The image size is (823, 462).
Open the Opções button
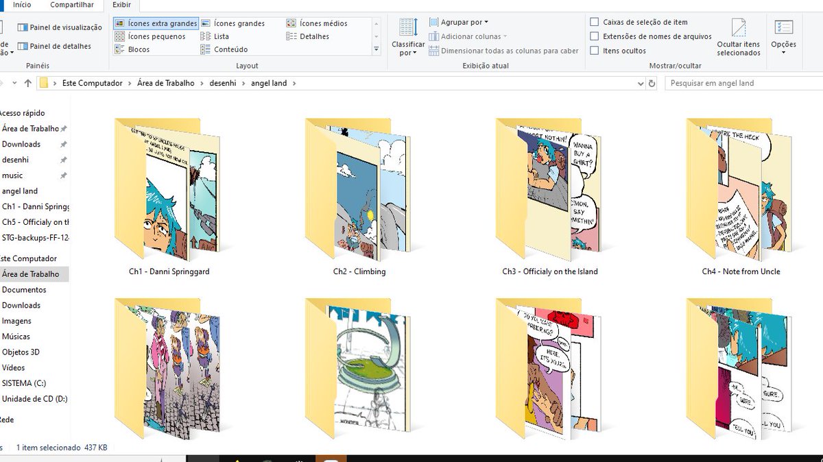(x=783, y=38)
